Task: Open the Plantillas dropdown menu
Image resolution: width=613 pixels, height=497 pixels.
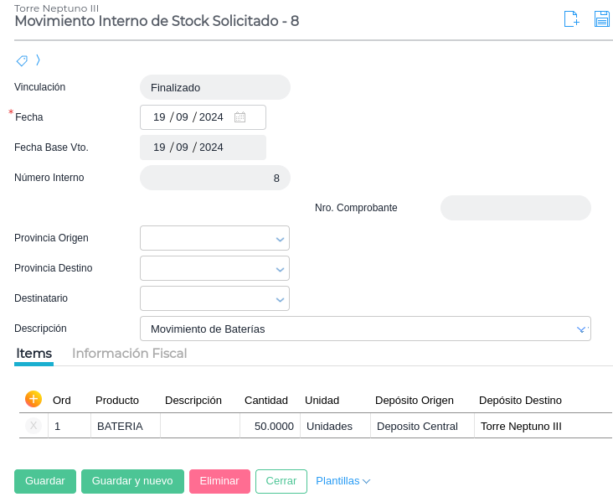Action: point(343,481)
